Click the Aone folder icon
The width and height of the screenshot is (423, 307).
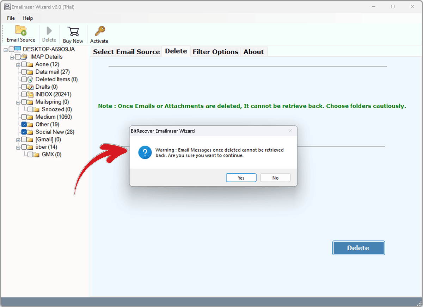tap(31, 64)
